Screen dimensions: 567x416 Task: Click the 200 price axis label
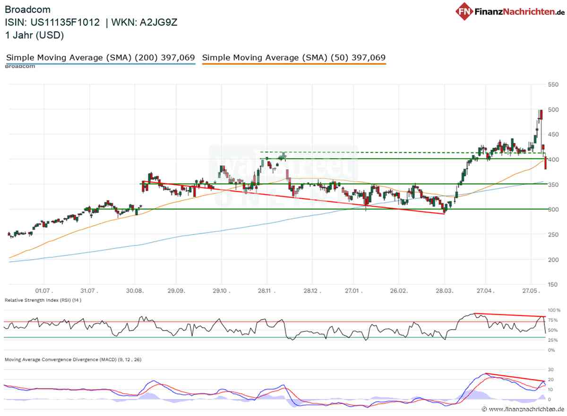click(x=553, y=260)
